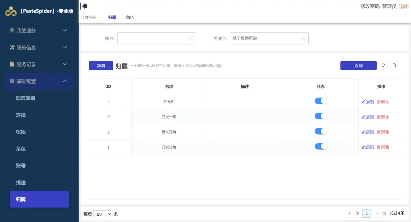Toggle status switch for 开发一组
The width and height of the screenshot is (411, 222).
321,116
